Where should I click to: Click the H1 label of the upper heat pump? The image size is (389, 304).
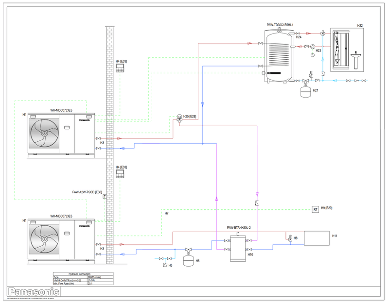click(x=24, y=115)
